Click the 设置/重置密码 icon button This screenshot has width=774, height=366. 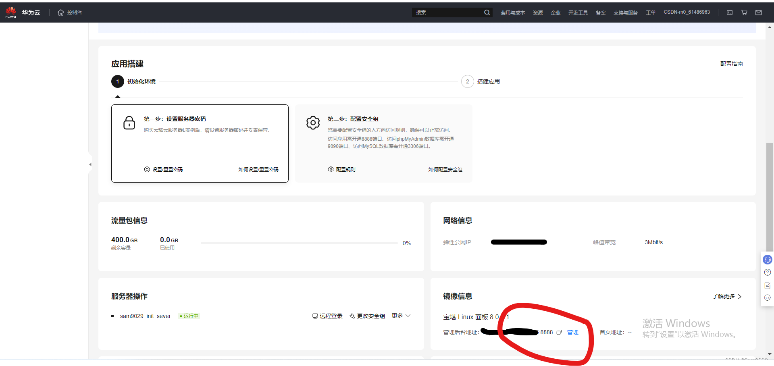point(164,170)
